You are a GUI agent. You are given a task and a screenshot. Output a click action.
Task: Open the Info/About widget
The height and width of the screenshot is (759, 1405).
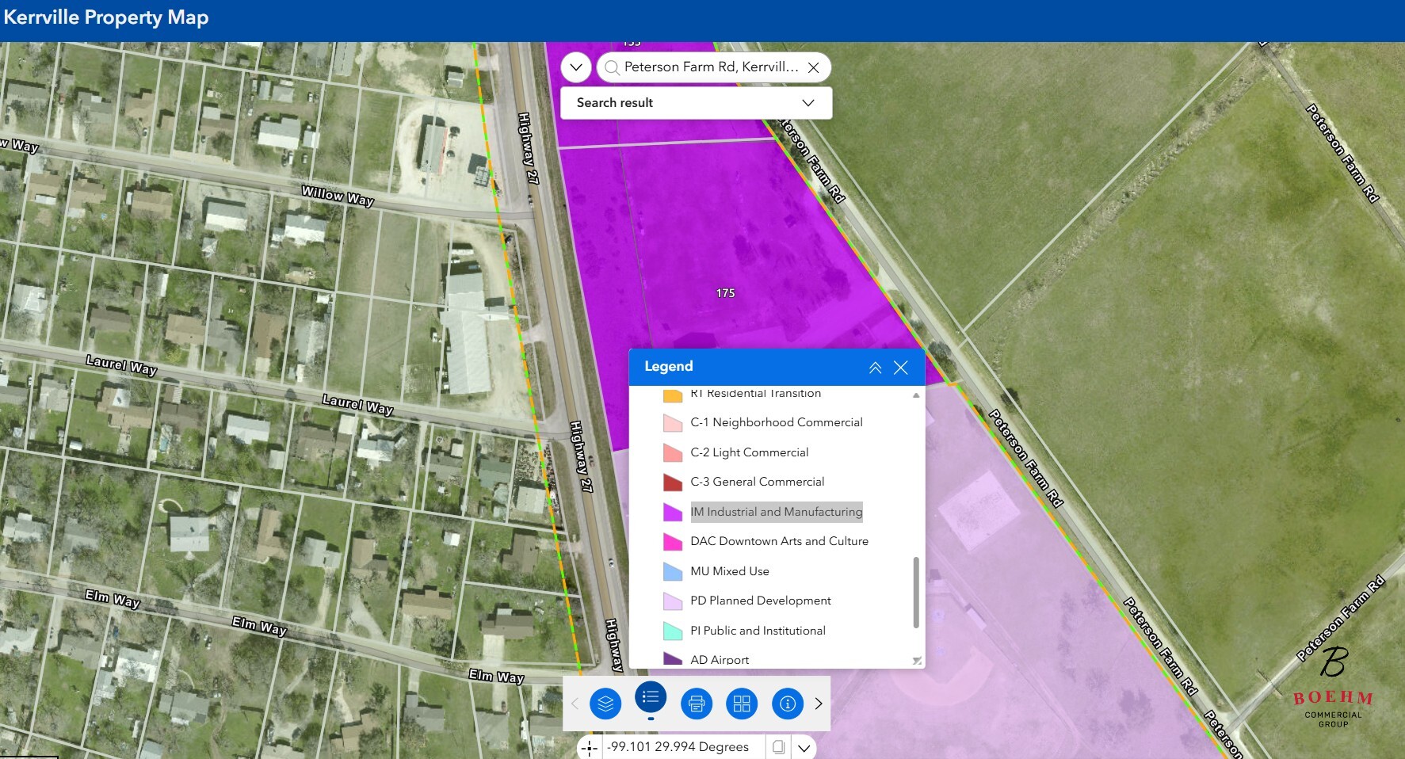(787, 704)
